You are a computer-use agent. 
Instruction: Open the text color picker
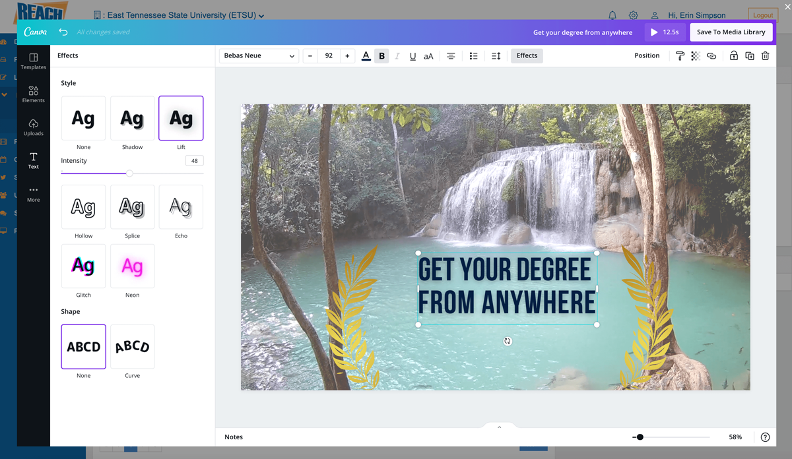[x=366, y=56]
